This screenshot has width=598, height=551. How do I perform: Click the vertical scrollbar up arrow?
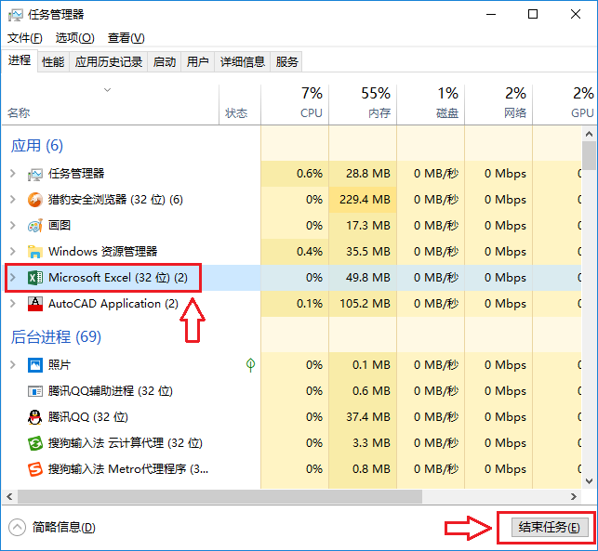click(589, 134)
